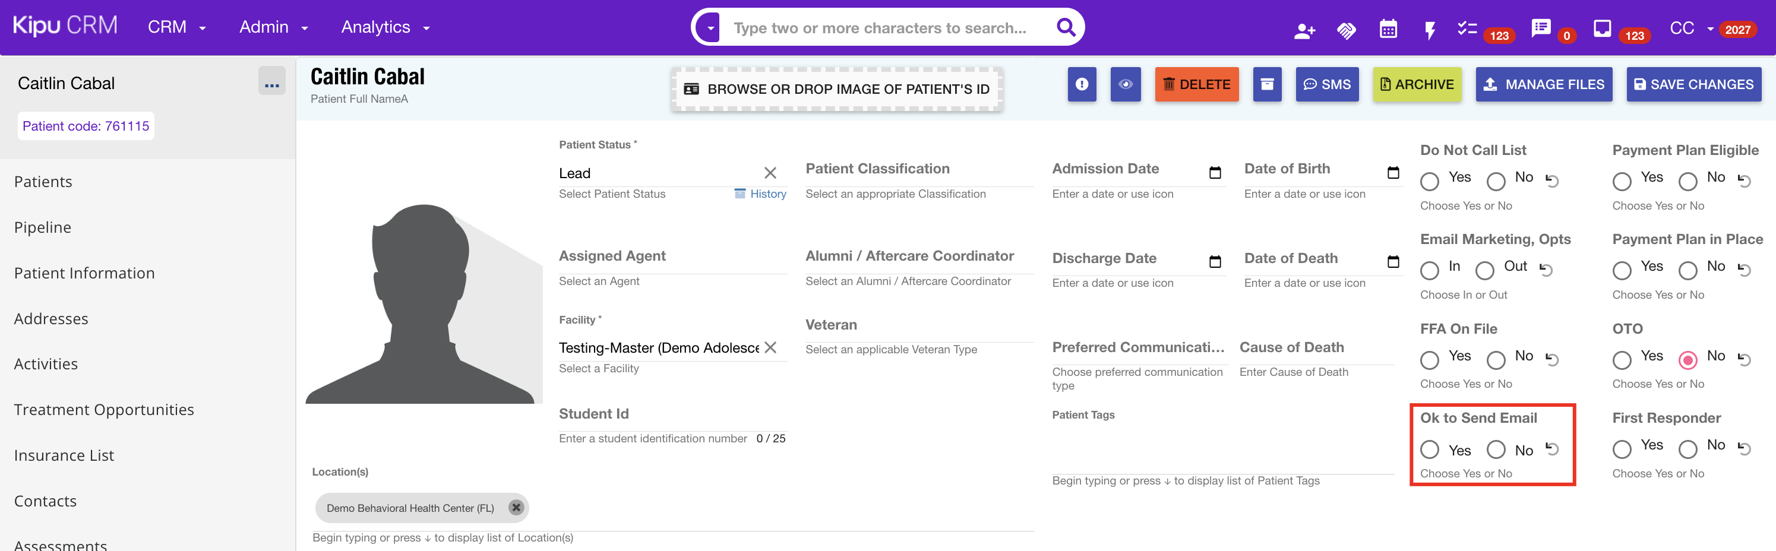Expand the CRM menu dropdown
Screen dimensions: 1776x551
[176, 27]
